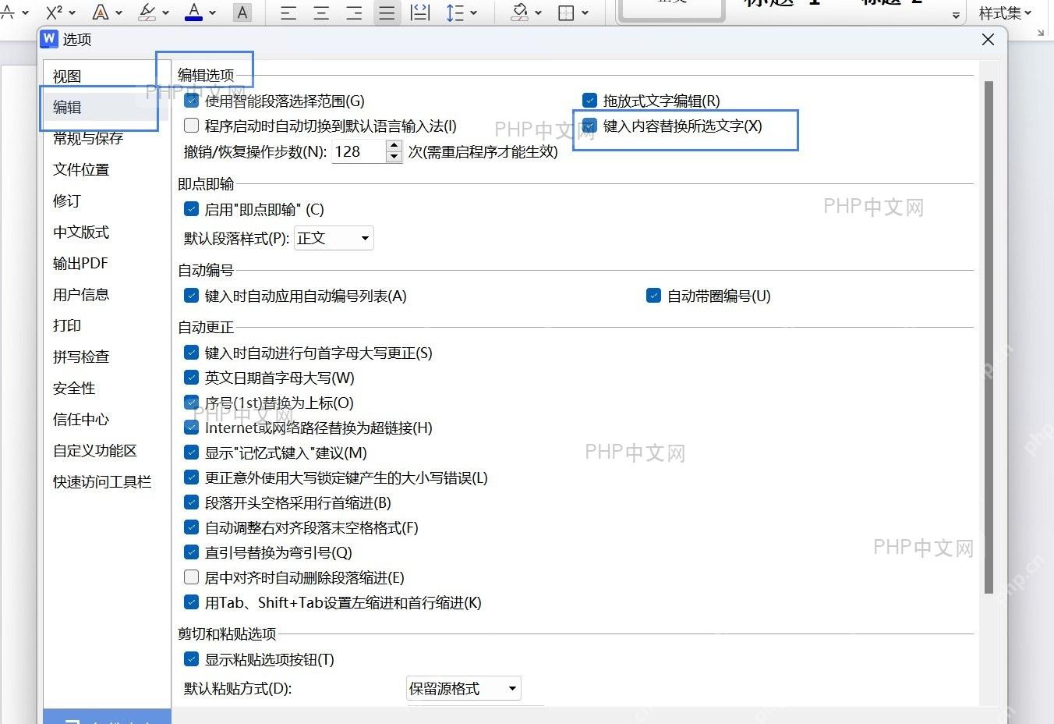Expand the style gallery with its small arrow
The image size is (1054, 724).
click(x=957, y=15)
